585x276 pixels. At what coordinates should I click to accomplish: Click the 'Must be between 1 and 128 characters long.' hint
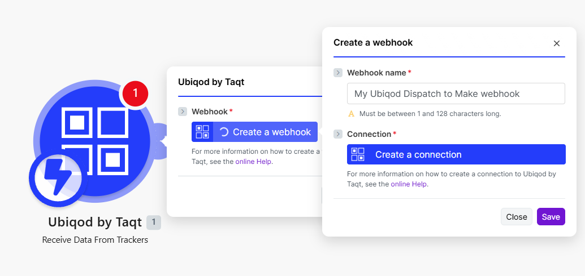[430, 114]
